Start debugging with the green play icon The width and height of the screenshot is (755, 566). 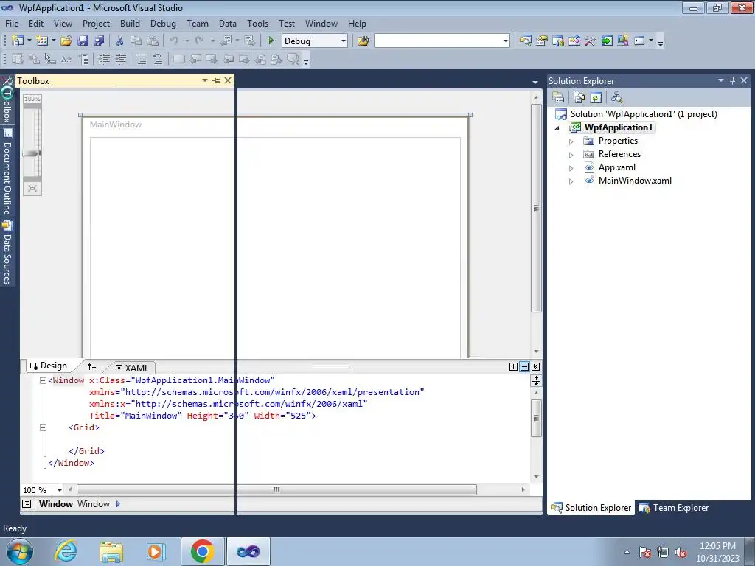271,41
